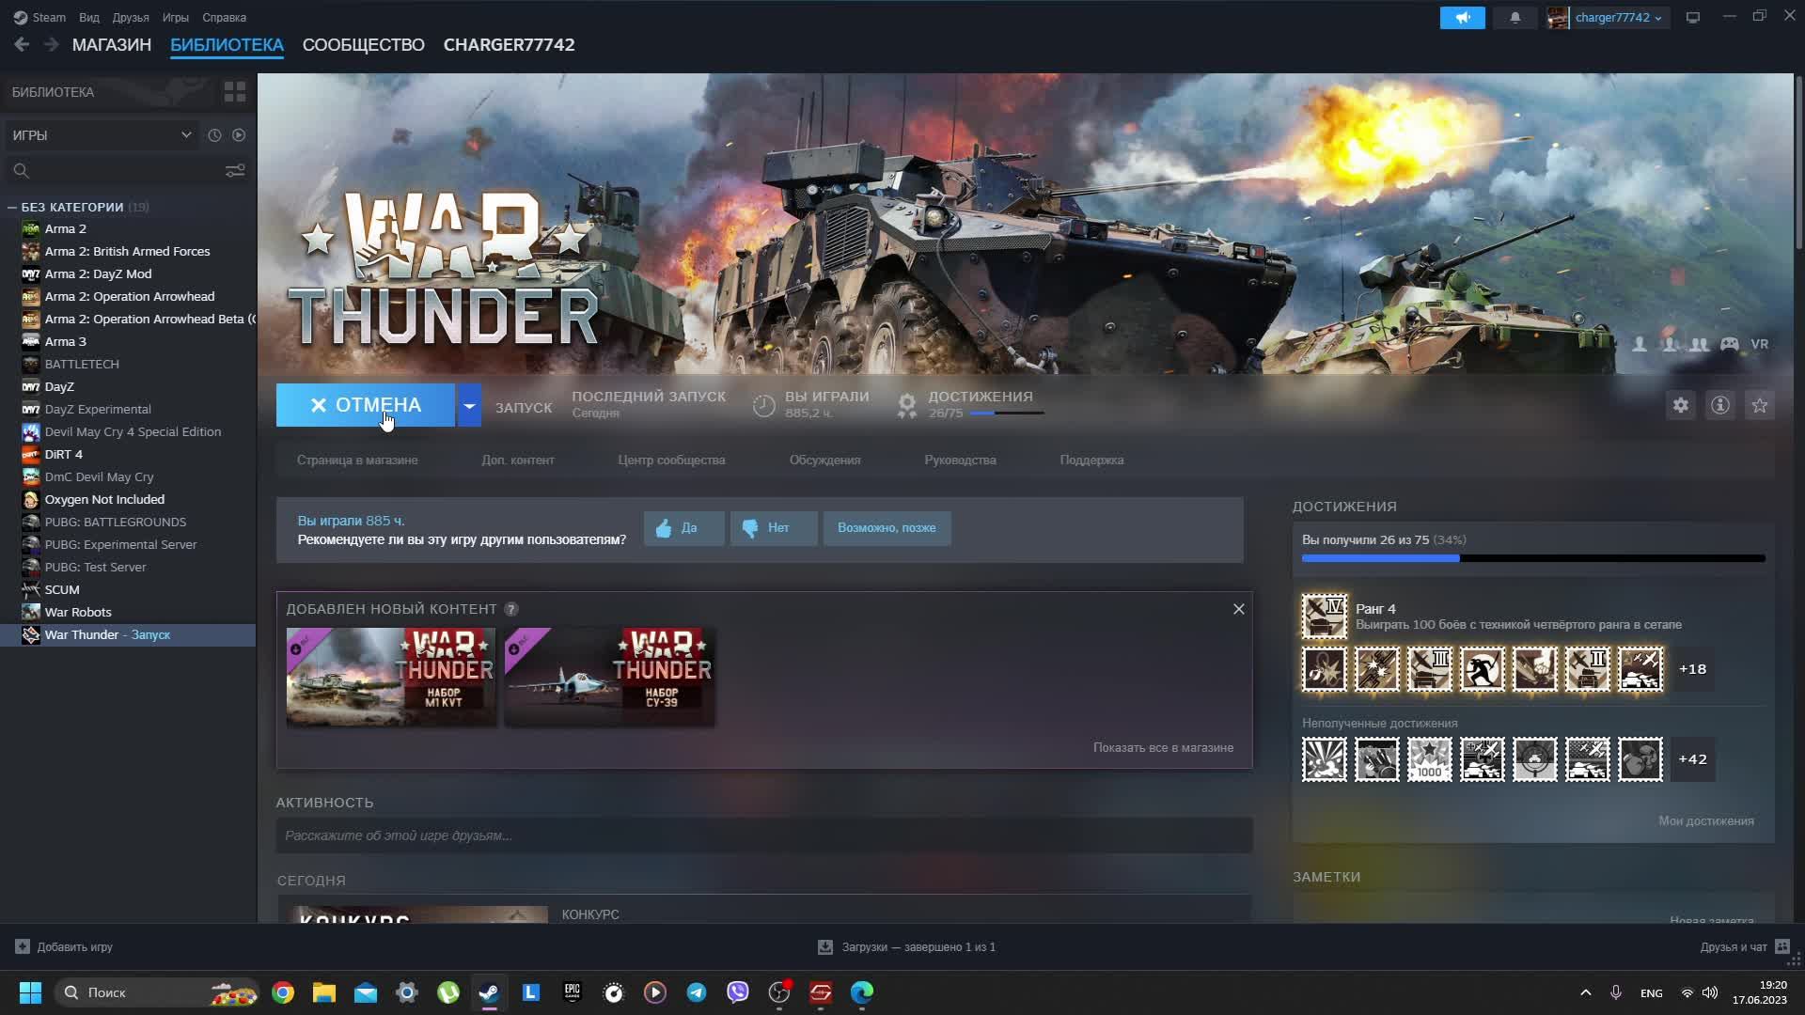The image size is (1805, 1015).
Task: Click the achievements progress bar
Action: click(1532, 558)
